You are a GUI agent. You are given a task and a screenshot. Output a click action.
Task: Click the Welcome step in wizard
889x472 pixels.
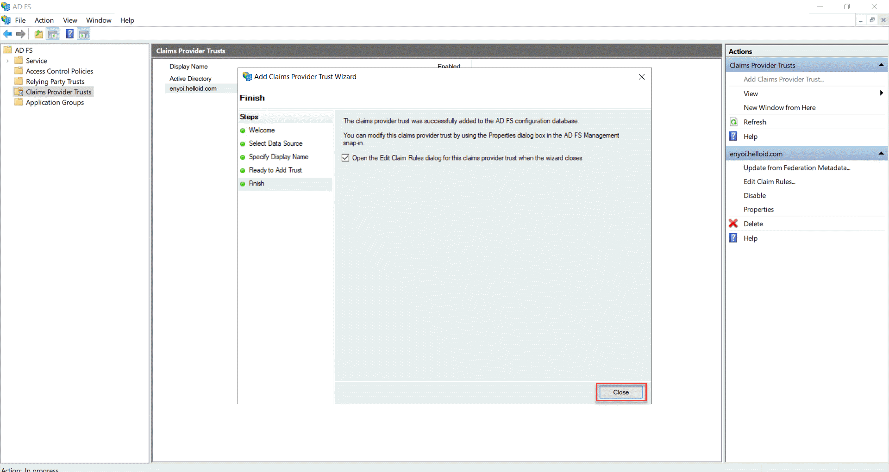(262, 130)
